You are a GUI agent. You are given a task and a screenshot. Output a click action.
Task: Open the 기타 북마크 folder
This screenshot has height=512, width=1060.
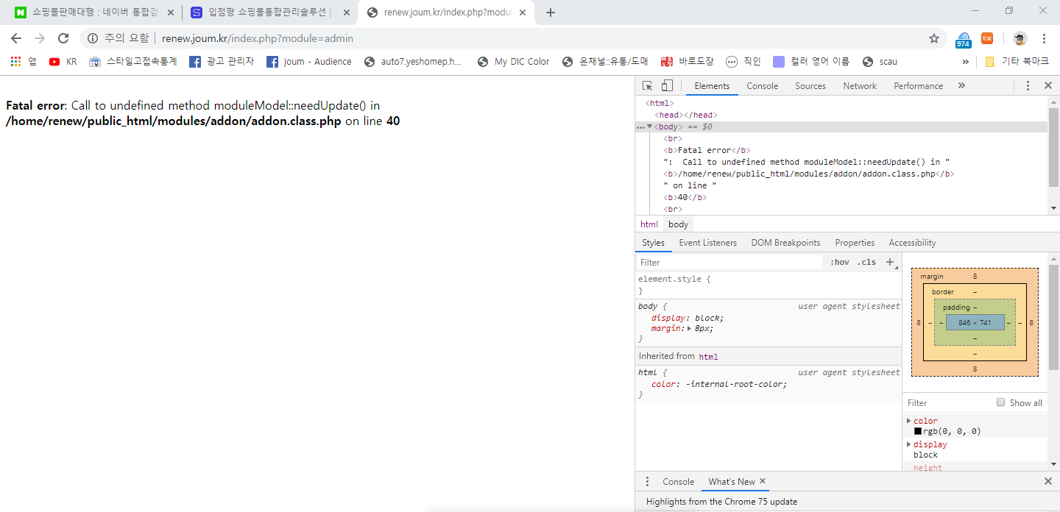(x=1017, y=62)
